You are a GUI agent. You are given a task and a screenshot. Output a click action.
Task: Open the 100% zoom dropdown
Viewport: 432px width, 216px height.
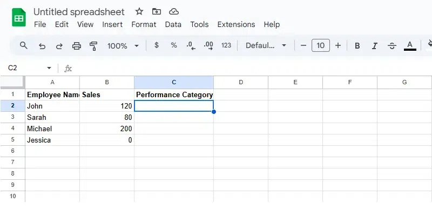tap(123, 46)
